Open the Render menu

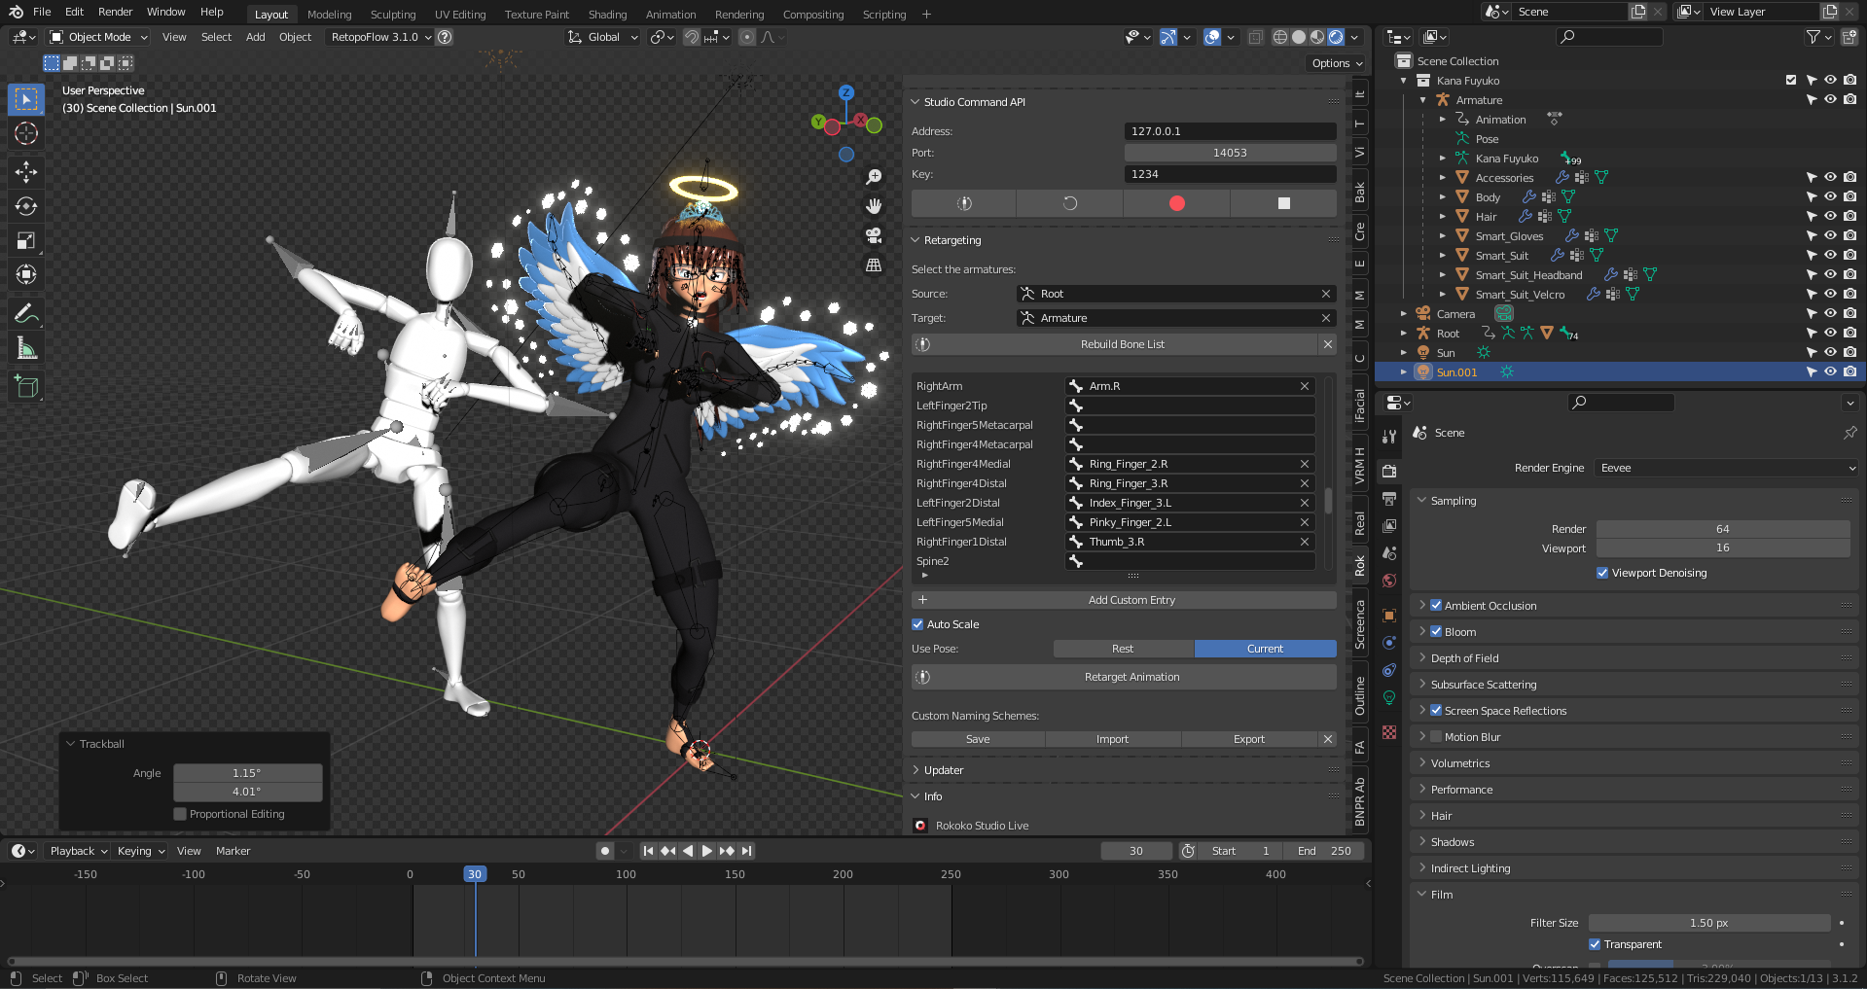(x=116, y=12)
